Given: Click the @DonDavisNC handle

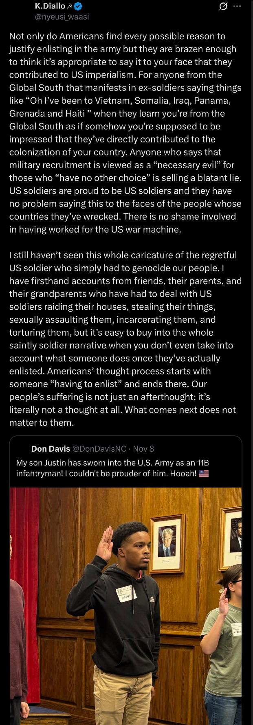Looking at the screenshot, I should pos(99,449).
